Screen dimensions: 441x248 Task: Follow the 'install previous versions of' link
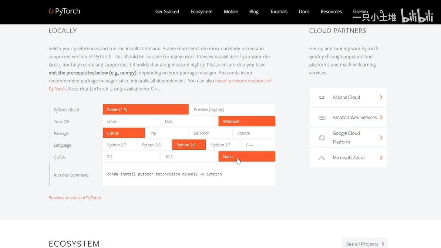243,81
